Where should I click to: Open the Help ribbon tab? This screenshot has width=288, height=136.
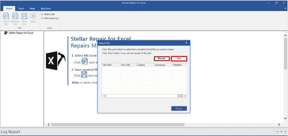32,8
